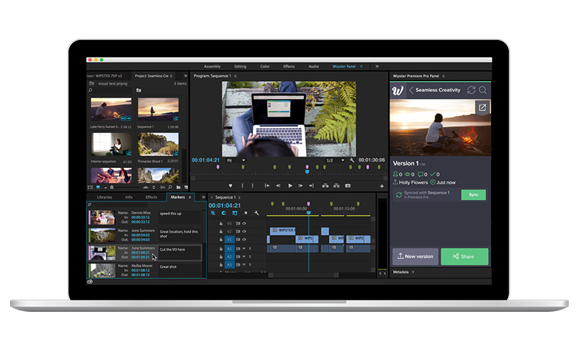Solo audio track A2
578x356 pixels.
pyautogui.click(x=250, y=257)
